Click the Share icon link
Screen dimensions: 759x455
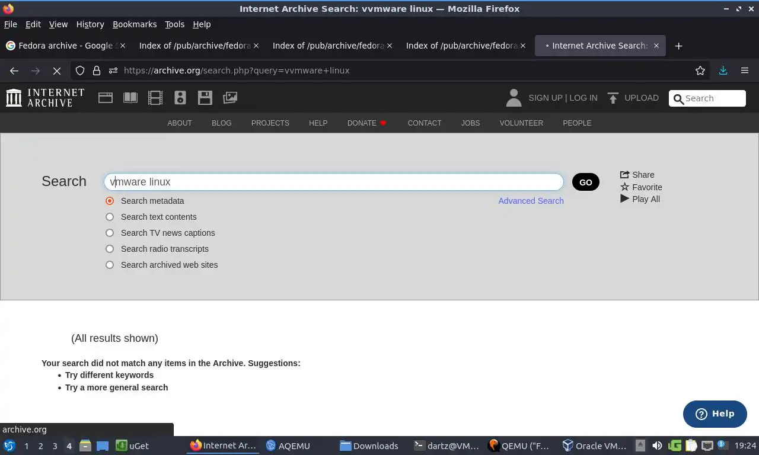tap(637, 175)
